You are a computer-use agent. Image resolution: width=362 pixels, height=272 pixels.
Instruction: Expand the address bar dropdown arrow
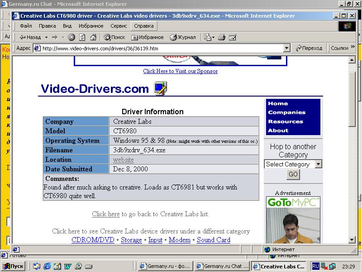pos(286,49)
